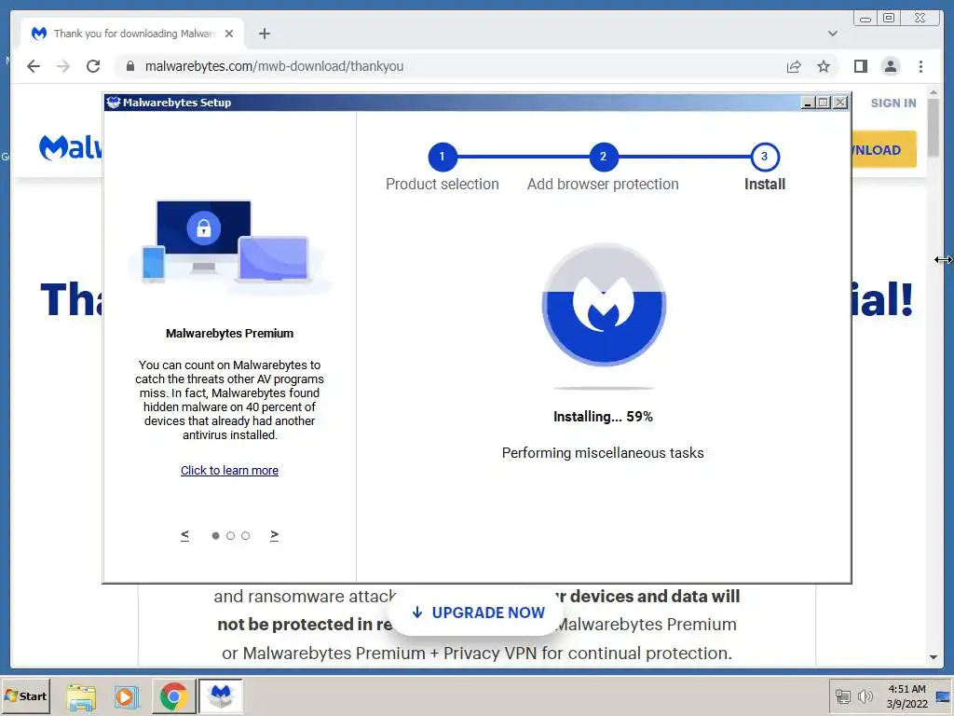Maximize the Malwarebytes Setup window
The width and height of the screenshot is (954, 716).
coord(824,103)
